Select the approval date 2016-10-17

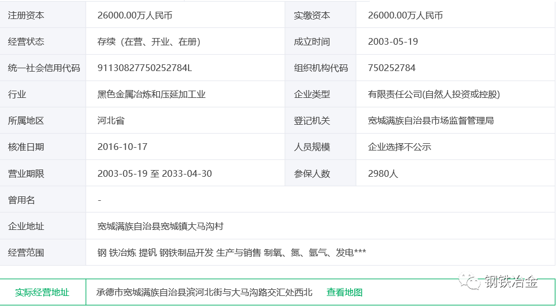[x=122, y=147]
